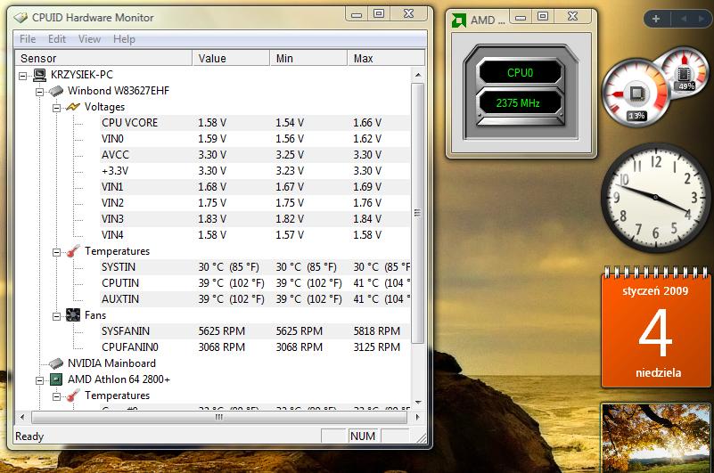Image resolution: width=714 pixels, height=473 pixels.
Task: Select the AUXTIN temperature row
Action: [x=255, y=299]
